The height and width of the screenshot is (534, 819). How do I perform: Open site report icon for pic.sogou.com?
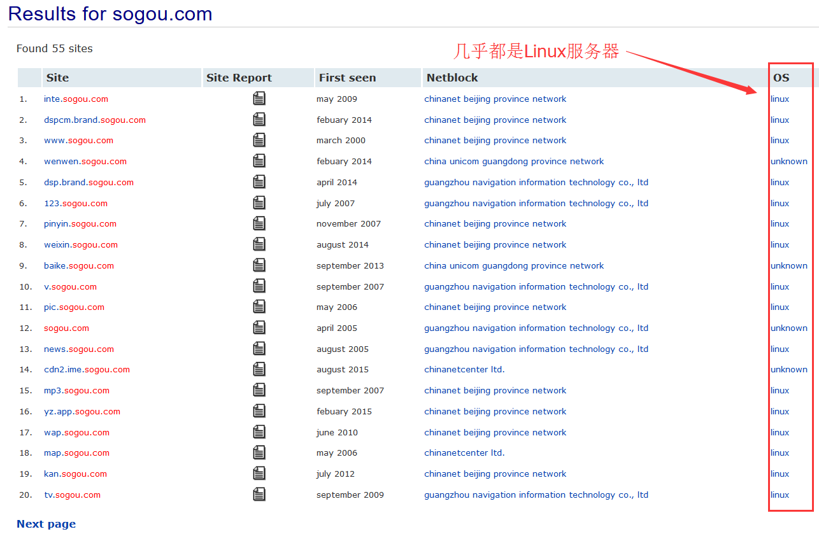coord(259,307)
